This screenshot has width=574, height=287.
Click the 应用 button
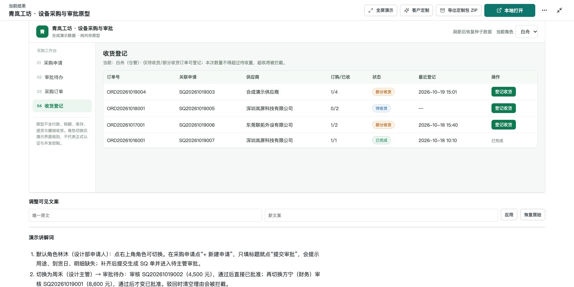coord(509,215)
